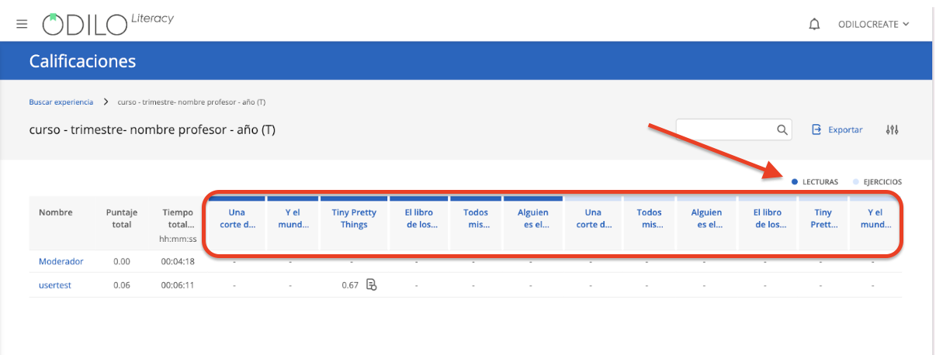Sort by the Puntaje total column header

point(122,219)
